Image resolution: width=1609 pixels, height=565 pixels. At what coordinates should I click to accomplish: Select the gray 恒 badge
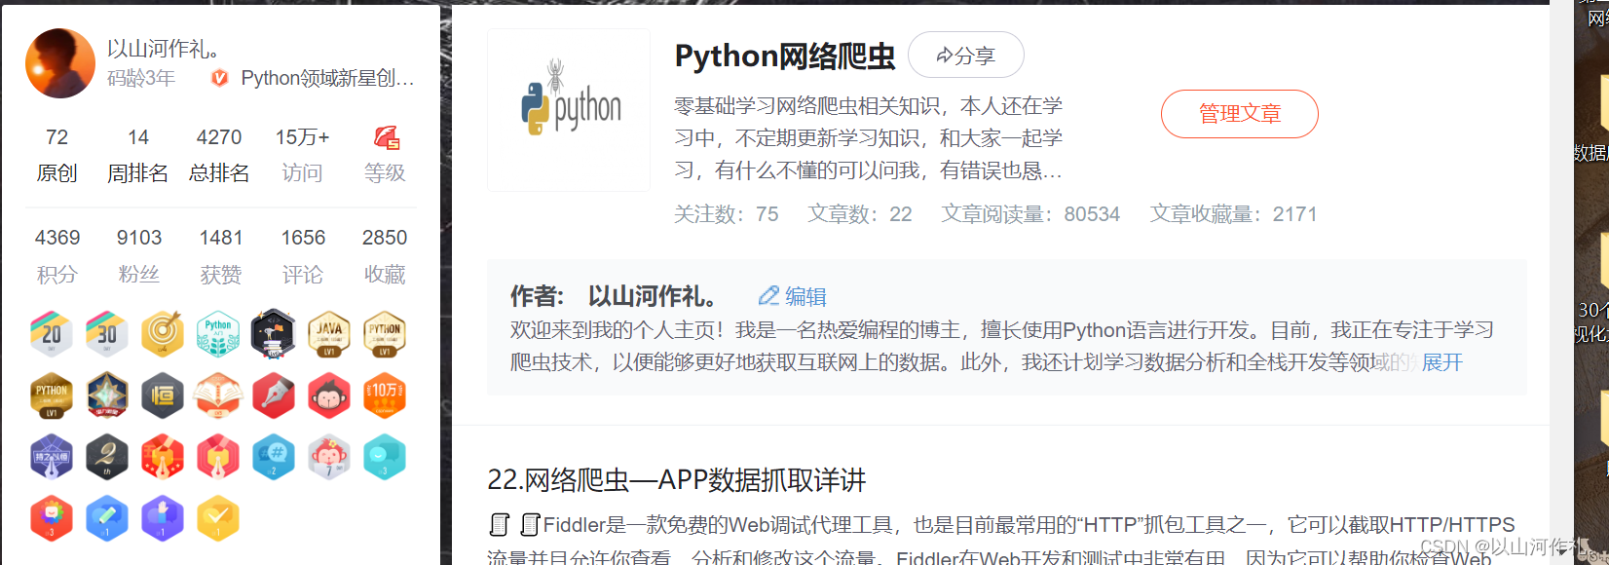tap(163, 395)
